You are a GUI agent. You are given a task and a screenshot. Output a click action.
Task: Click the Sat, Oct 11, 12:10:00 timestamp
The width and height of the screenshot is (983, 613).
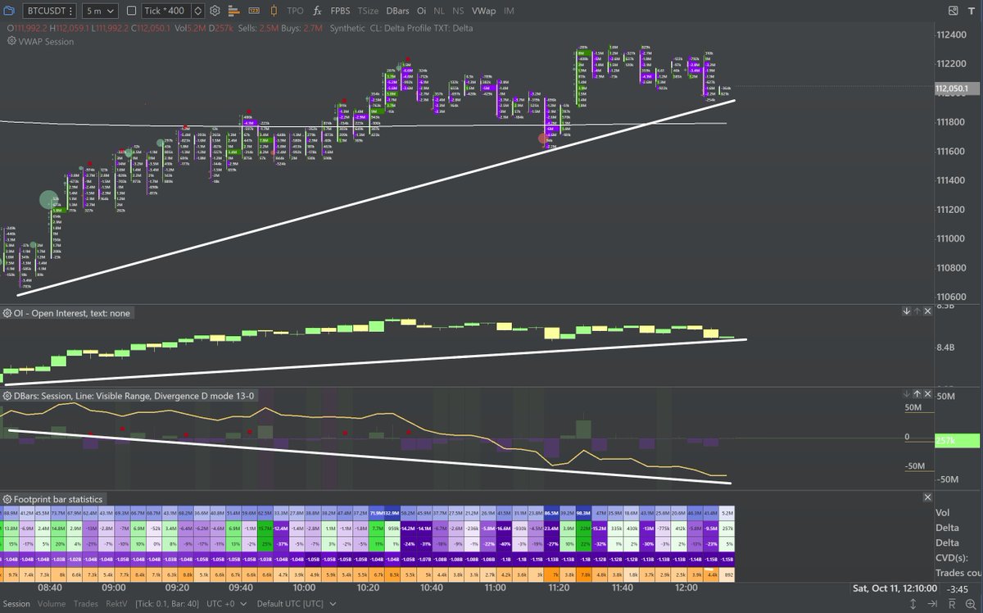[895, 588]
